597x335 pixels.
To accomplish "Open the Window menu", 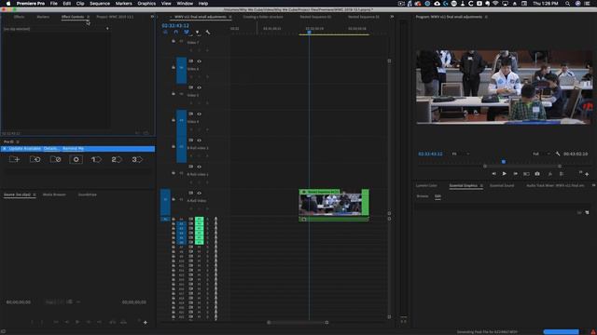I will point(185,4).
